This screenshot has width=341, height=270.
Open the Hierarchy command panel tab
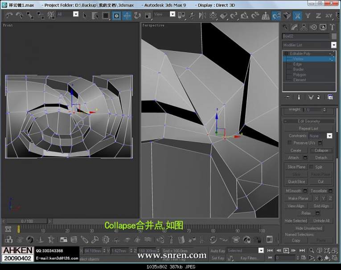tap(304, 27)
